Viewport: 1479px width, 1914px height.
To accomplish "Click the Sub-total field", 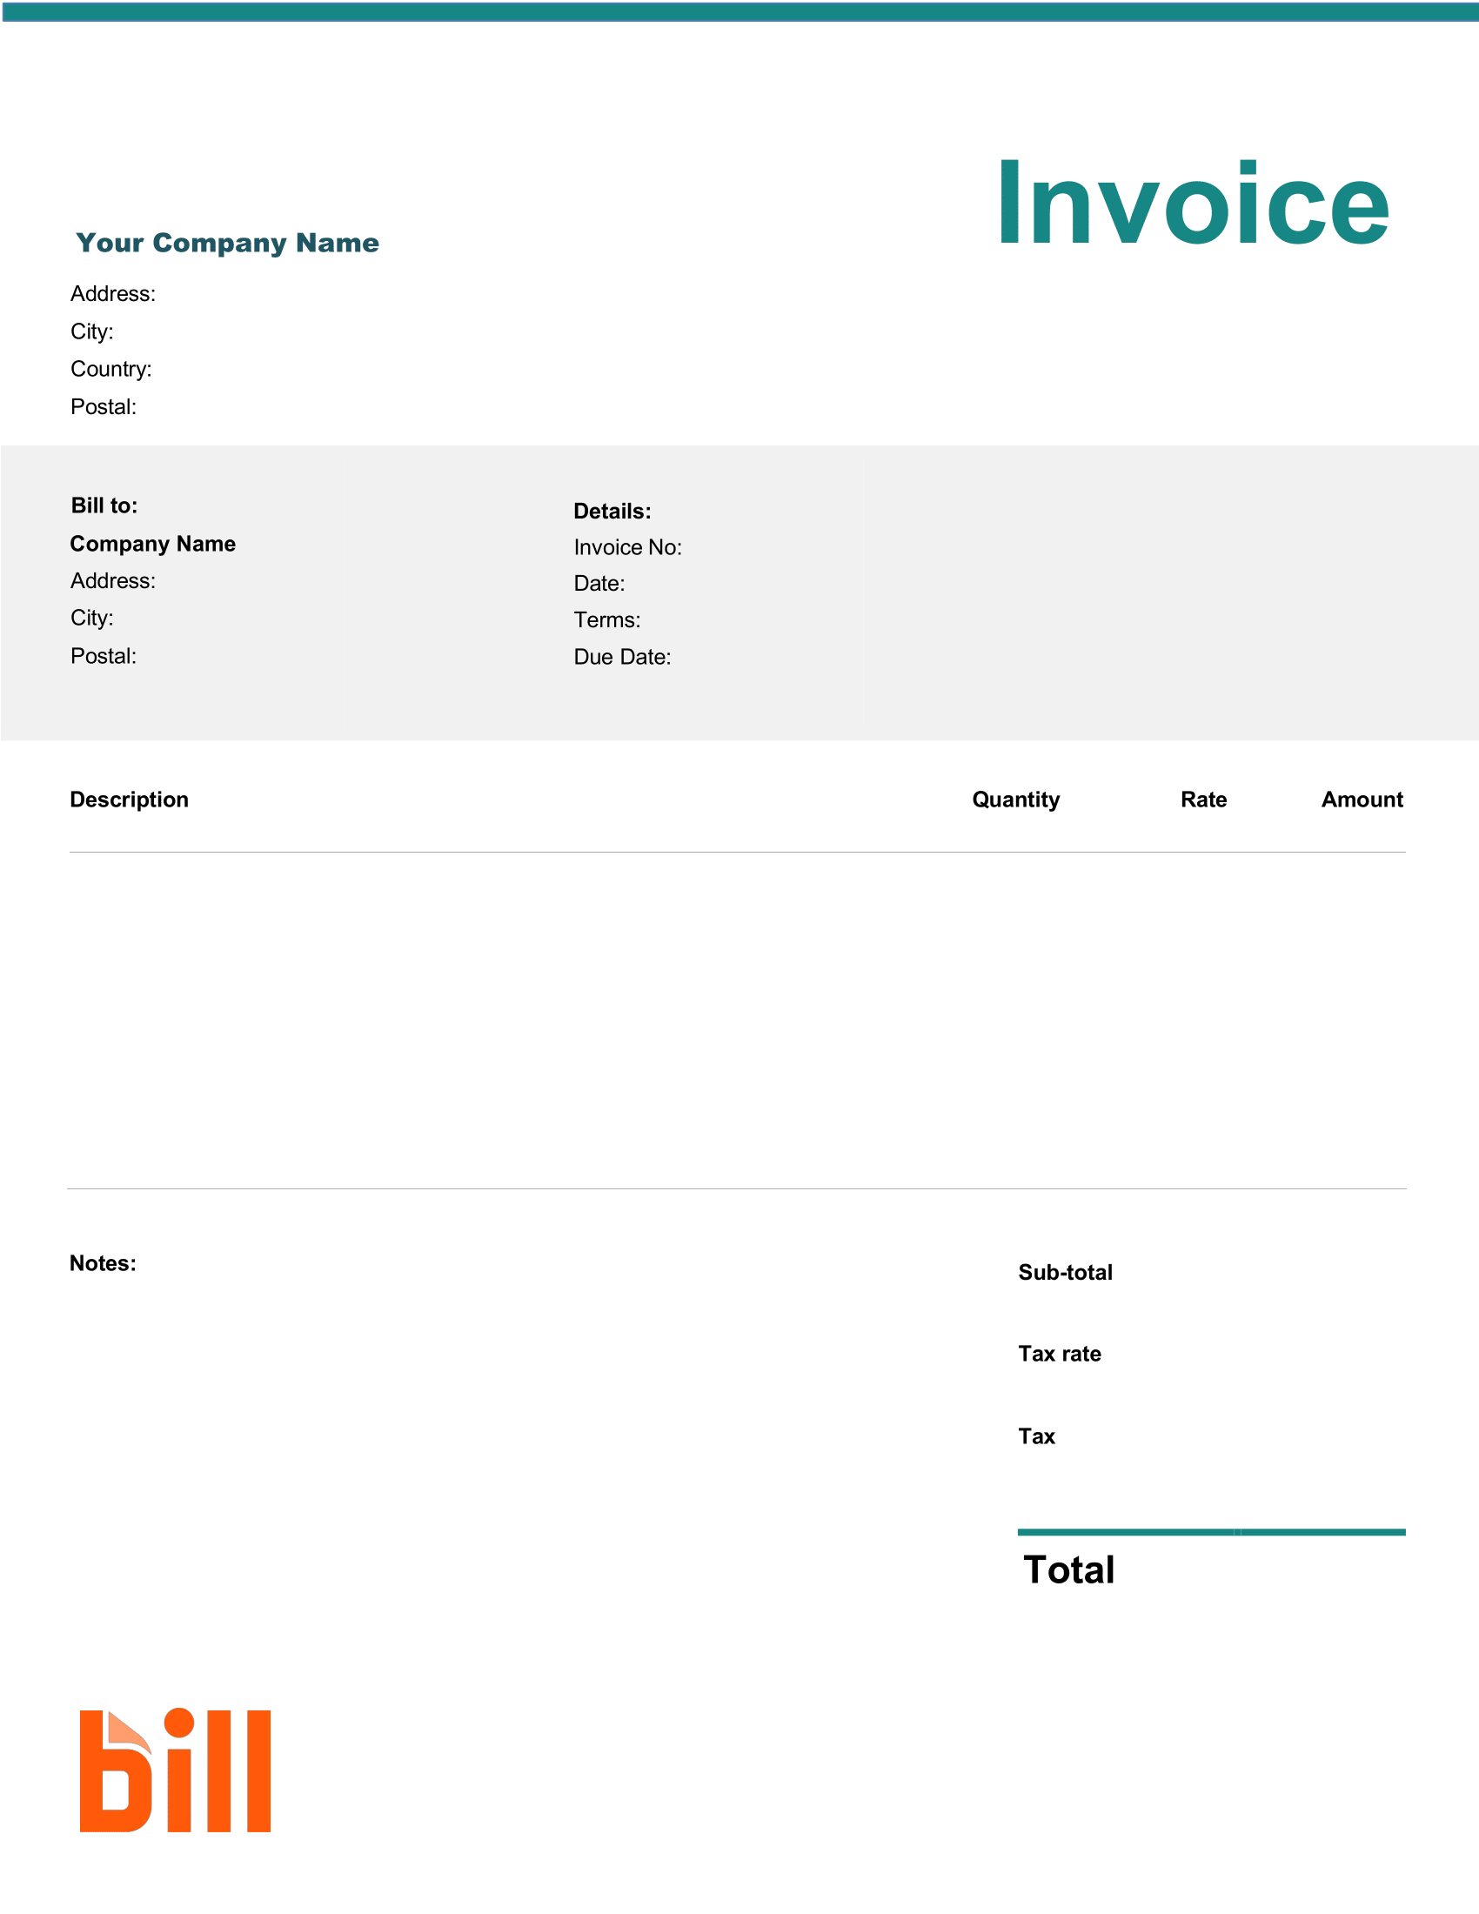I will (x=1065, y=1272).
